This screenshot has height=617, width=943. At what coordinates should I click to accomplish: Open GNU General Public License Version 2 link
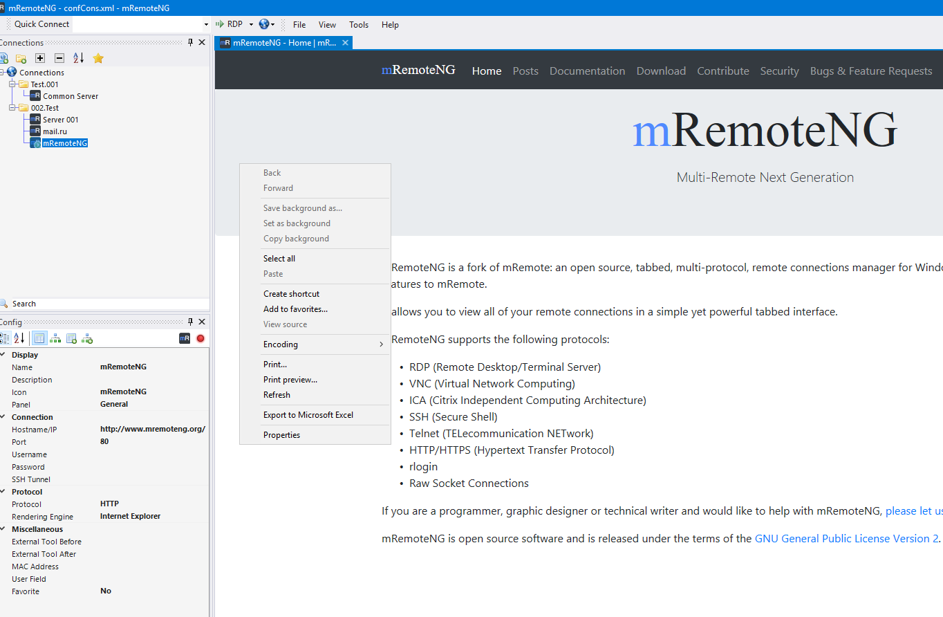(847, 538)
